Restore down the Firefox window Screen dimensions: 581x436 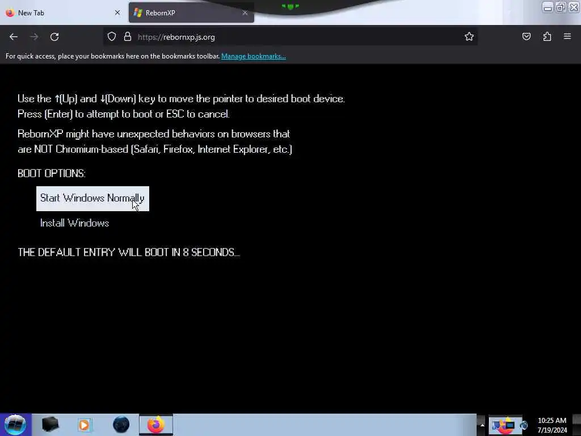point(561,7)
